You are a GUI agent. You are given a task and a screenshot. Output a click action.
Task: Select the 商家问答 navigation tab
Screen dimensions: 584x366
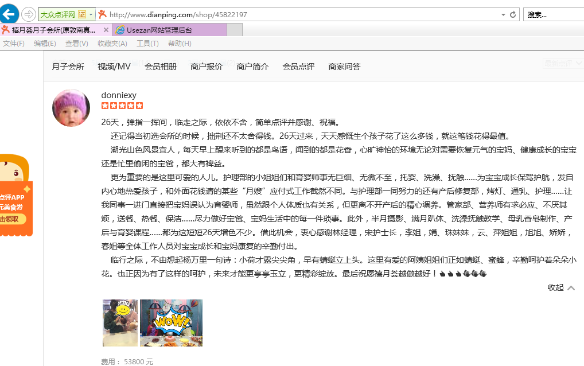click(x=344, y=66)
